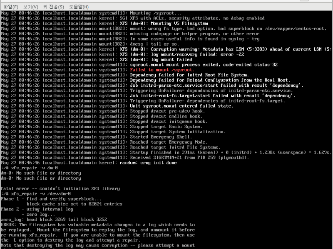Click 'Note that destroying the log may cause' line
Image resolution: width=333 pixels, height=249 pixels.
pos(98,245)
